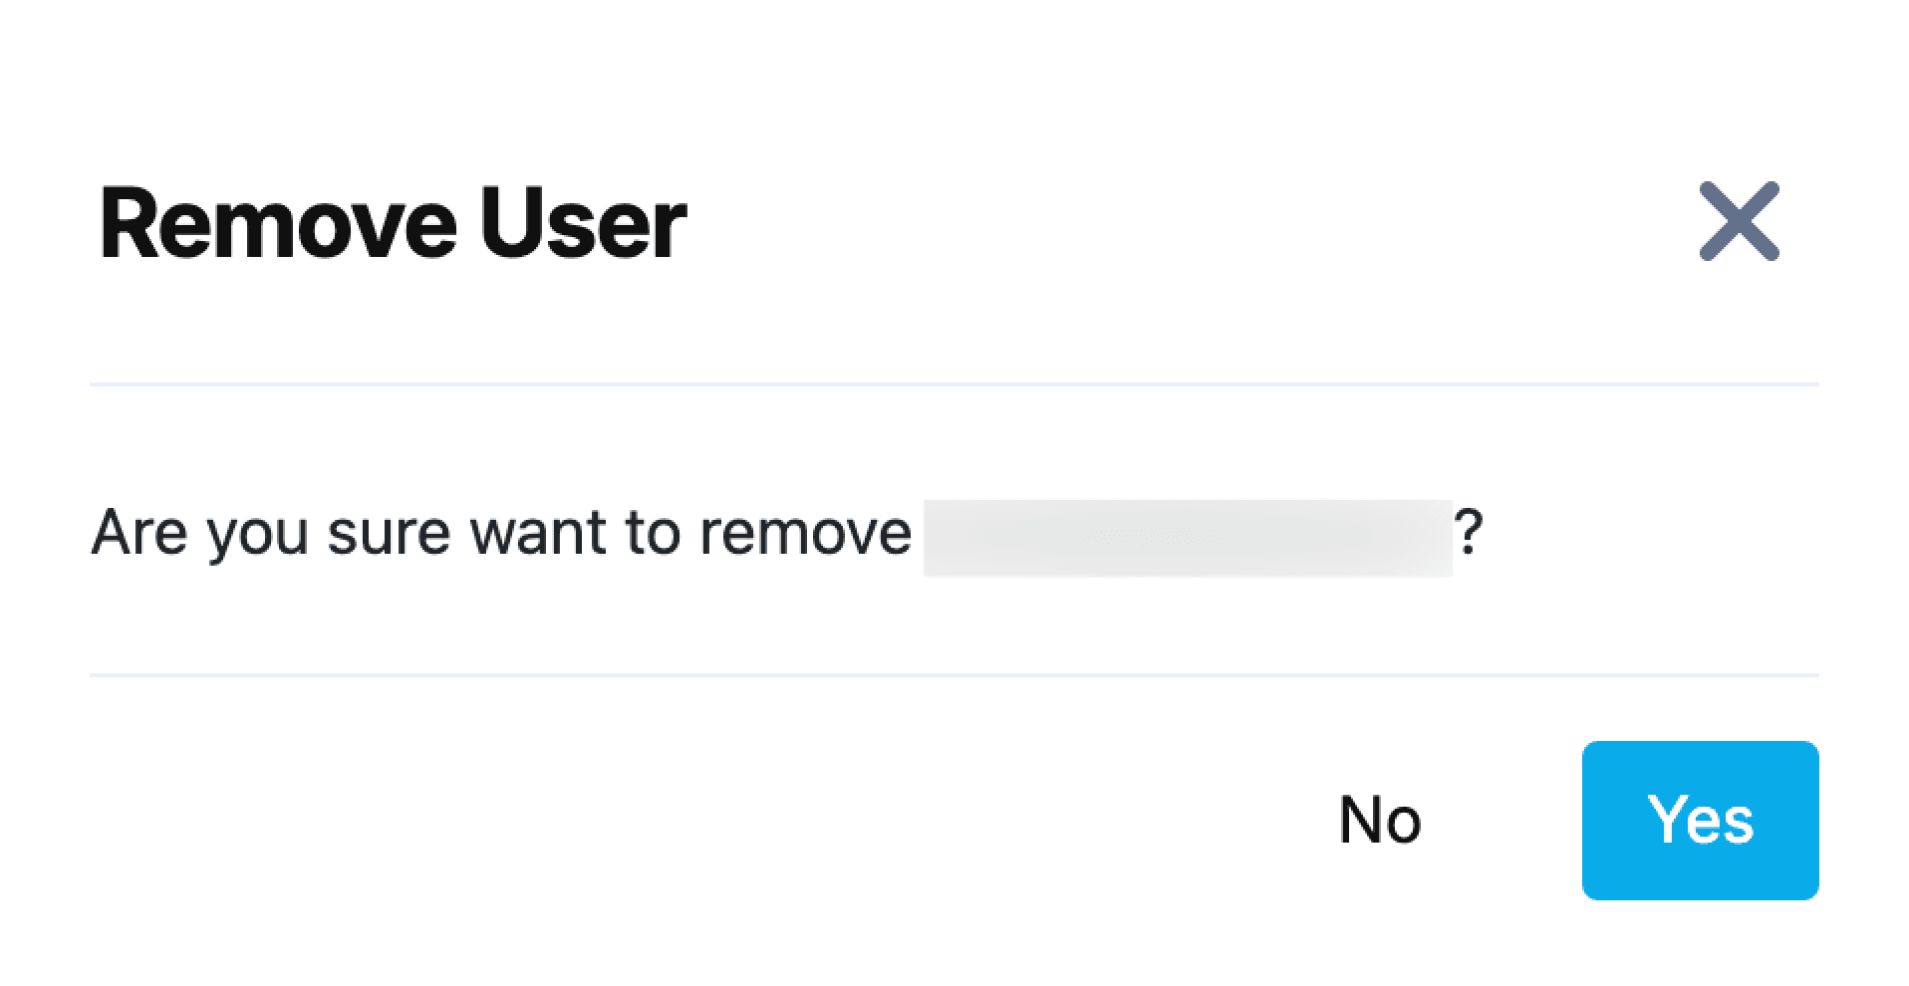Click 'Are you' at start of the message
This screenshot has width=1909, height=986.
(x=199, y=534)
